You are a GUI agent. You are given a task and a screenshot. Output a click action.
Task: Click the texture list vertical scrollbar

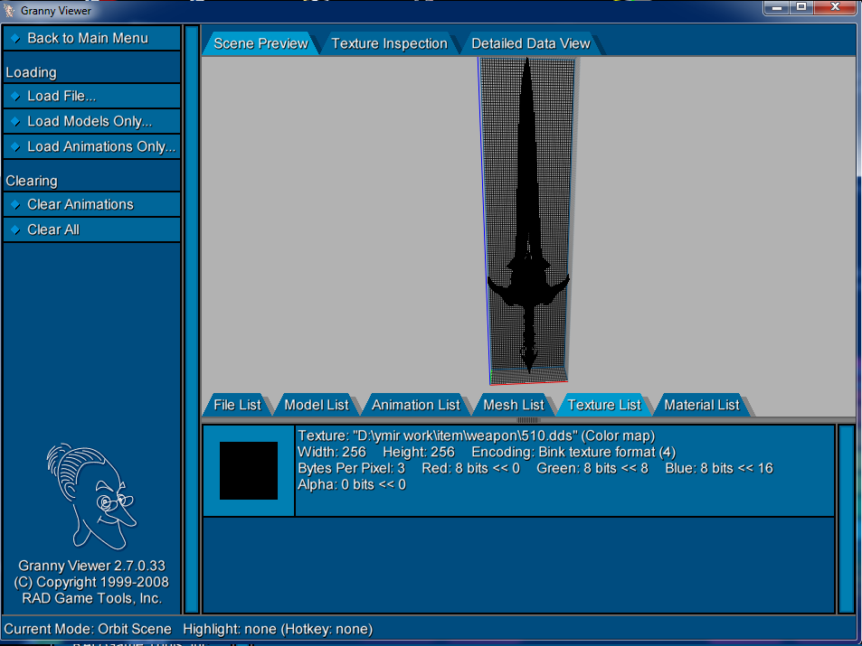click(846, 519)
